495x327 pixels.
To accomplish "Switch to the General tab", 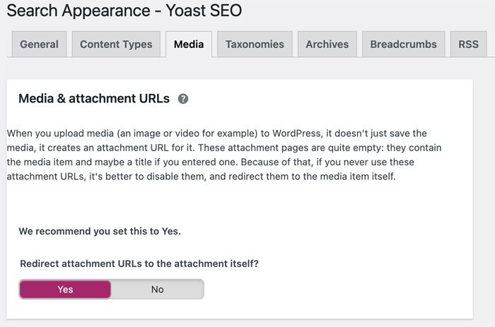I will [x=39, y=44].
